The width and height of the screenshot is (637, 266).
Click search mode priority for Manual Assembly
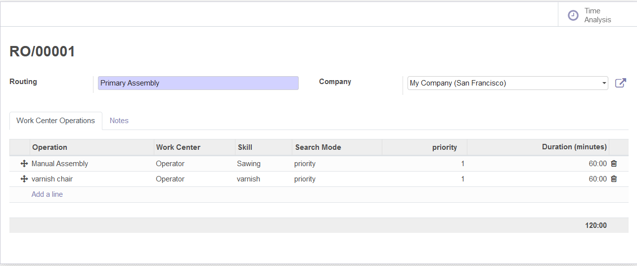pyautogui.click(x=305, y=164)
